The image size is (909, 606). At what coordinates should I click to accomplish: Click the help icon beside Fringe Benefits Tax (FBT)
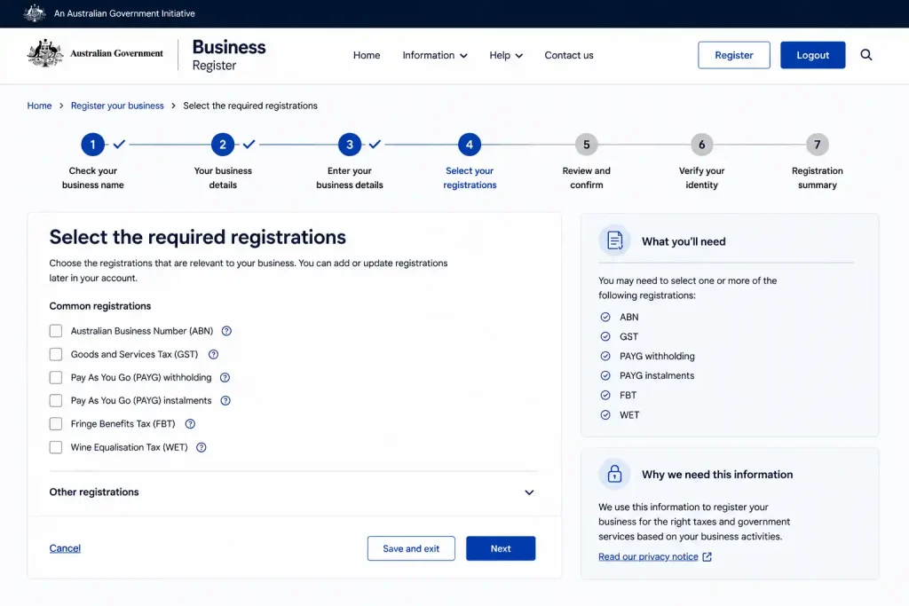click(x=190, y=423)
